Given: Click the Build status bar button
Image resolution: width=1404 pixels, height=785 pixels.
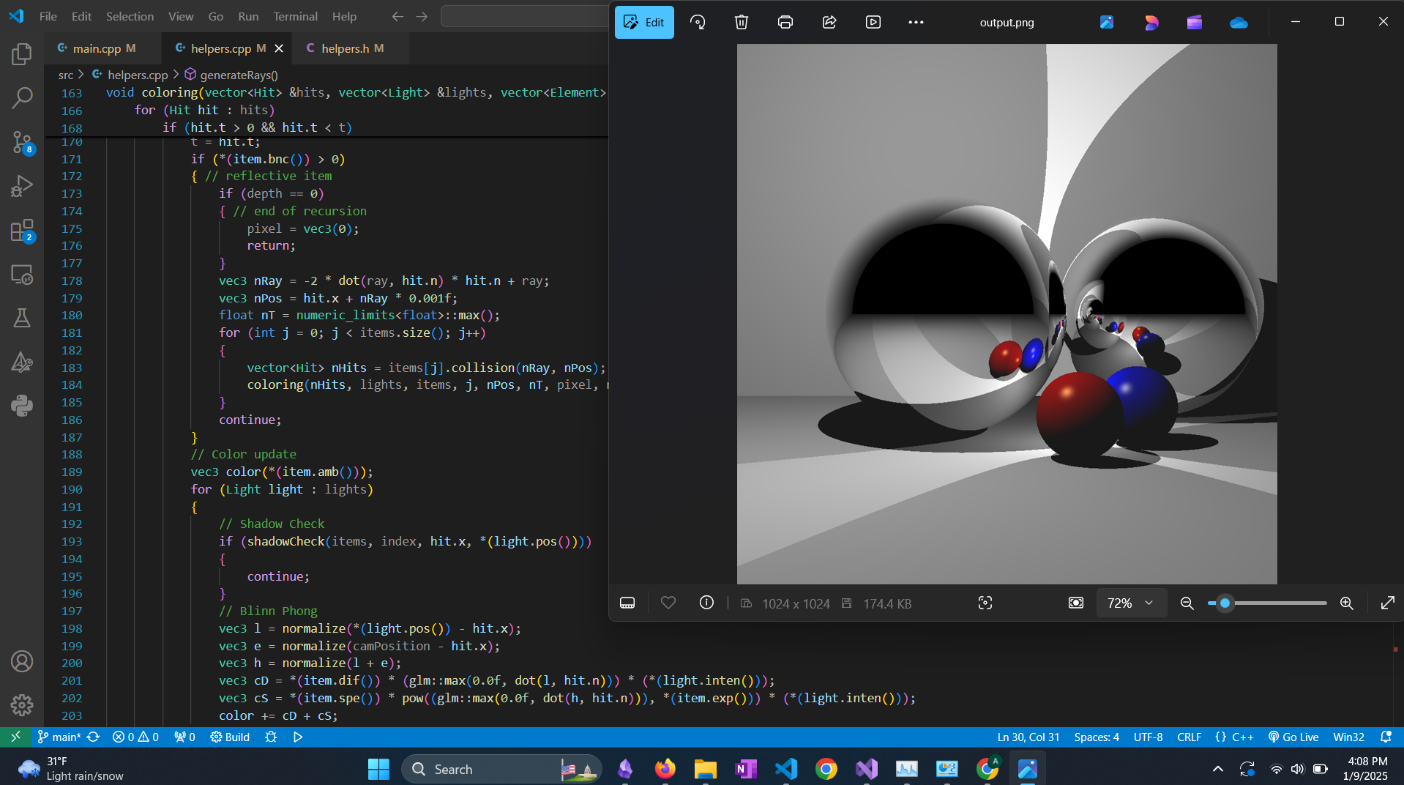Looking at the screenshot, I should (x=230, y=737).
